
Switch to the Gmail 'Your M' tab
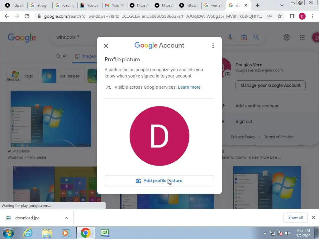coord(115,5)
